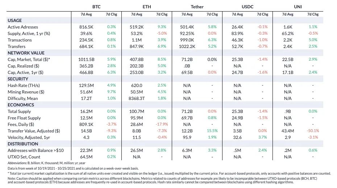
Task: Click Tether transfer value change 15.5%
Action: pyautogui.click(x=212, y=131)
